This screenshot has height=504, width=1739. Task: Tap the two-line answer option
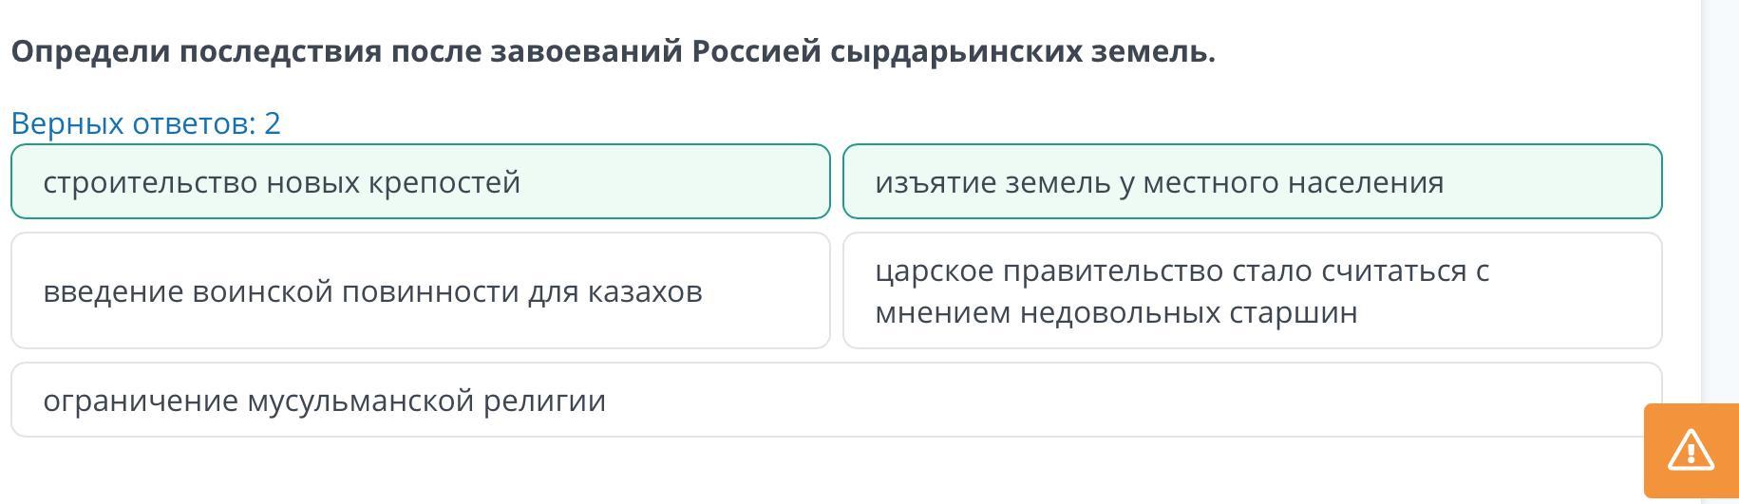pos(1252,290)
